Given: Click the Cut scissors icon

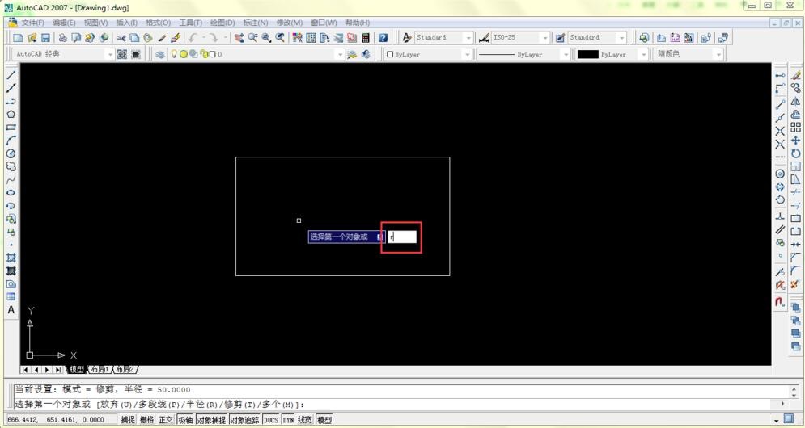Looking at the screenshot, I should 121,37.
